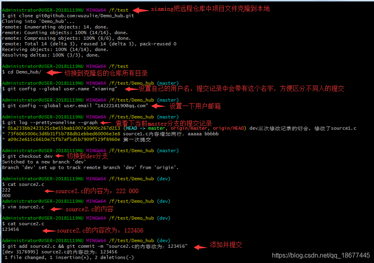Click the "git log --pretty=oneline --graph" command
The image size is (374, 263).
[50, 122]
